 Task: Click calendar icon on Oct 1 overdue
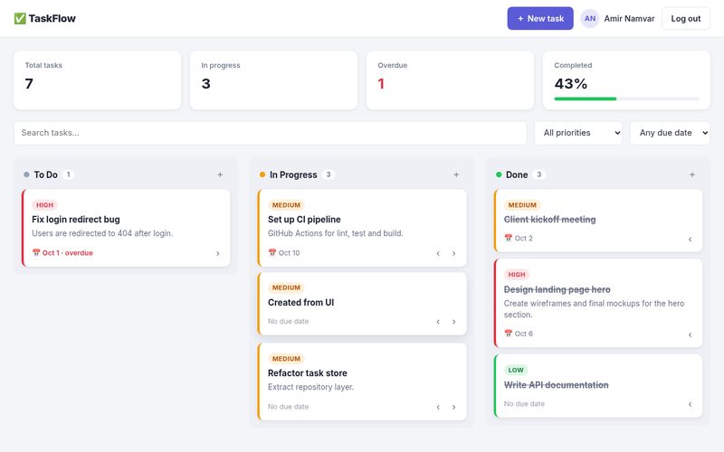[36, 252]
